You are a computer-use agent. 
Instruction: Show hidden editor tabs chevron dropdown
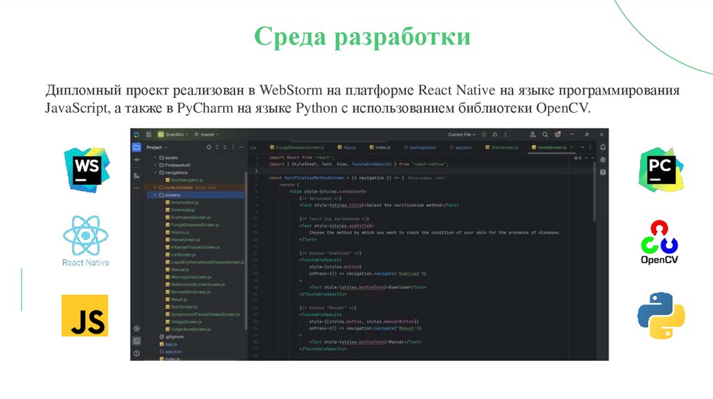click(x=582, y=147)
